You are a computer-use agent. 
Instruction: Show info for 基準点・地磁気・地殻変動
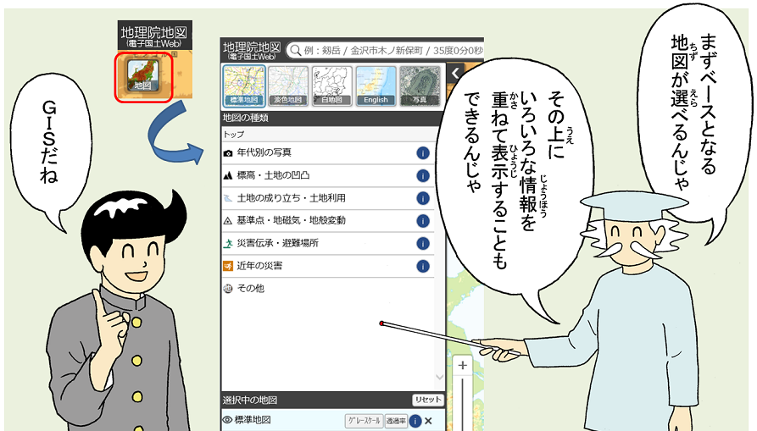[423, 221]
